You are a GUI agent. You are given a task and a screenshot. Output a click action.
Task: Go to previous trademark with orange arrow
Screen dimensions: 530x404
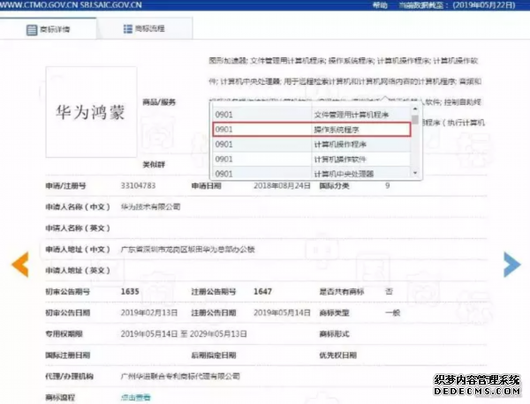click(20, 265)
